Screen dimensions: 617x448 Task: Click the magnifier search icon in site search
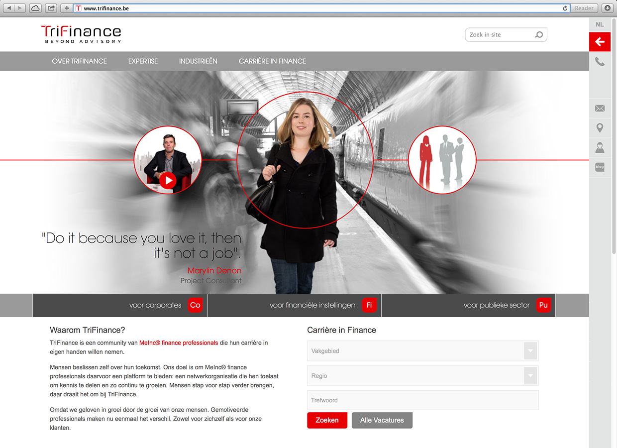click(x=539, y=35)
